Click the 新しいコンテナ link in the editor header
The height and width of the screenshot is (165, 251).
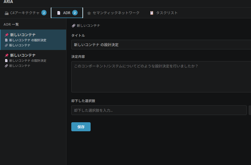pyautogui.click(x=88, y=26)
